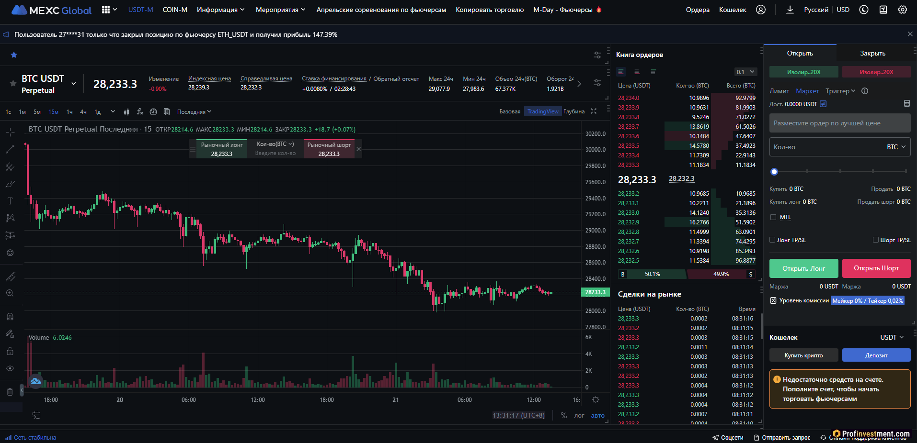Expand the BTC USDT Perpetual pair selector
This screenshot has height=443, width=917.
74,84
